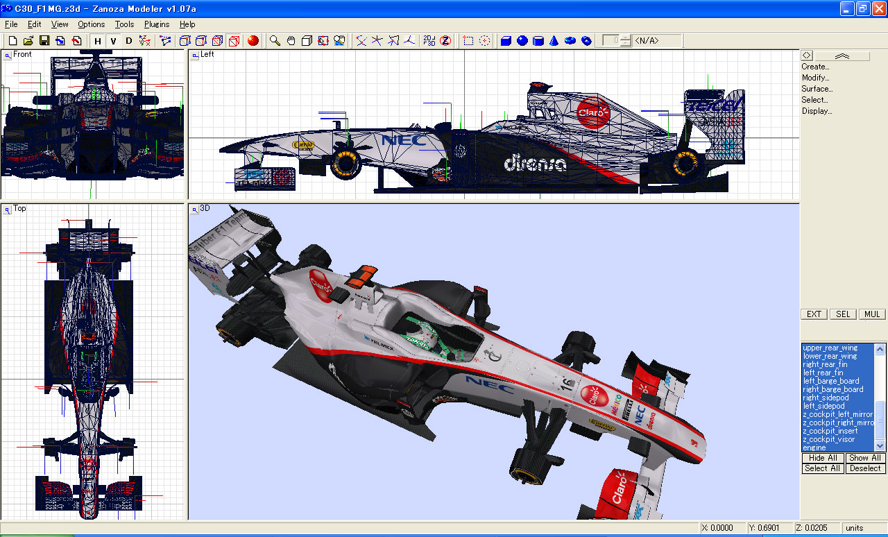Screen dimensions: 888x537
Task: Expand the Create... command section
Action: pos(815,67)
